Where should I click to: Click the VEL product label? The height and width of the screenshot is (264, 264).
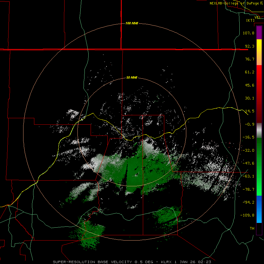click(257, 17)
